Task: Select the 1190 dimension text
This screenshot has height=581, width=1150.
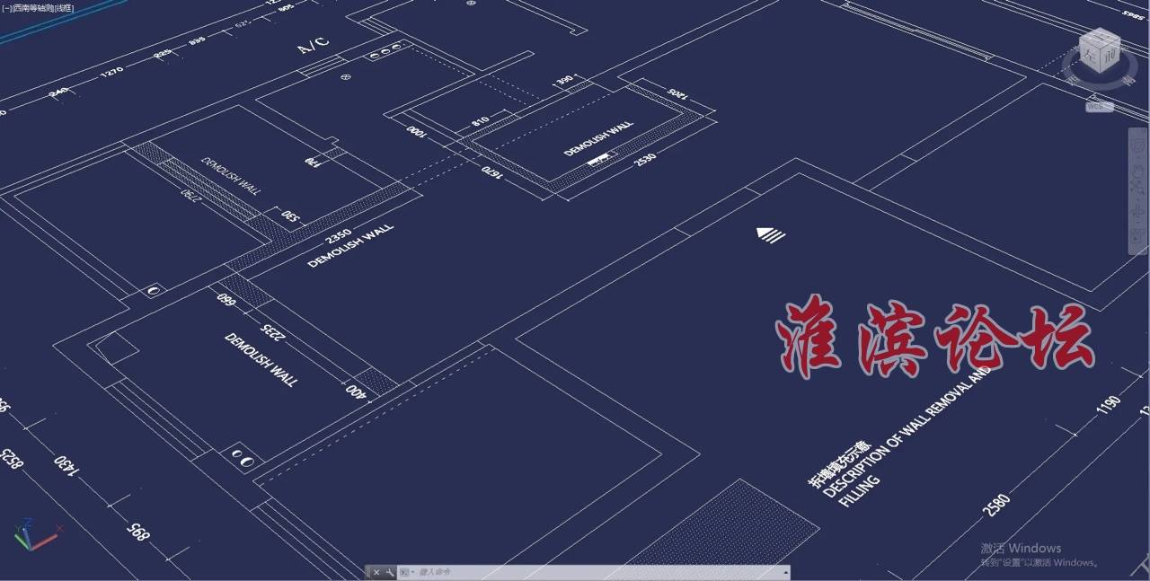Action: [1109, 406]
